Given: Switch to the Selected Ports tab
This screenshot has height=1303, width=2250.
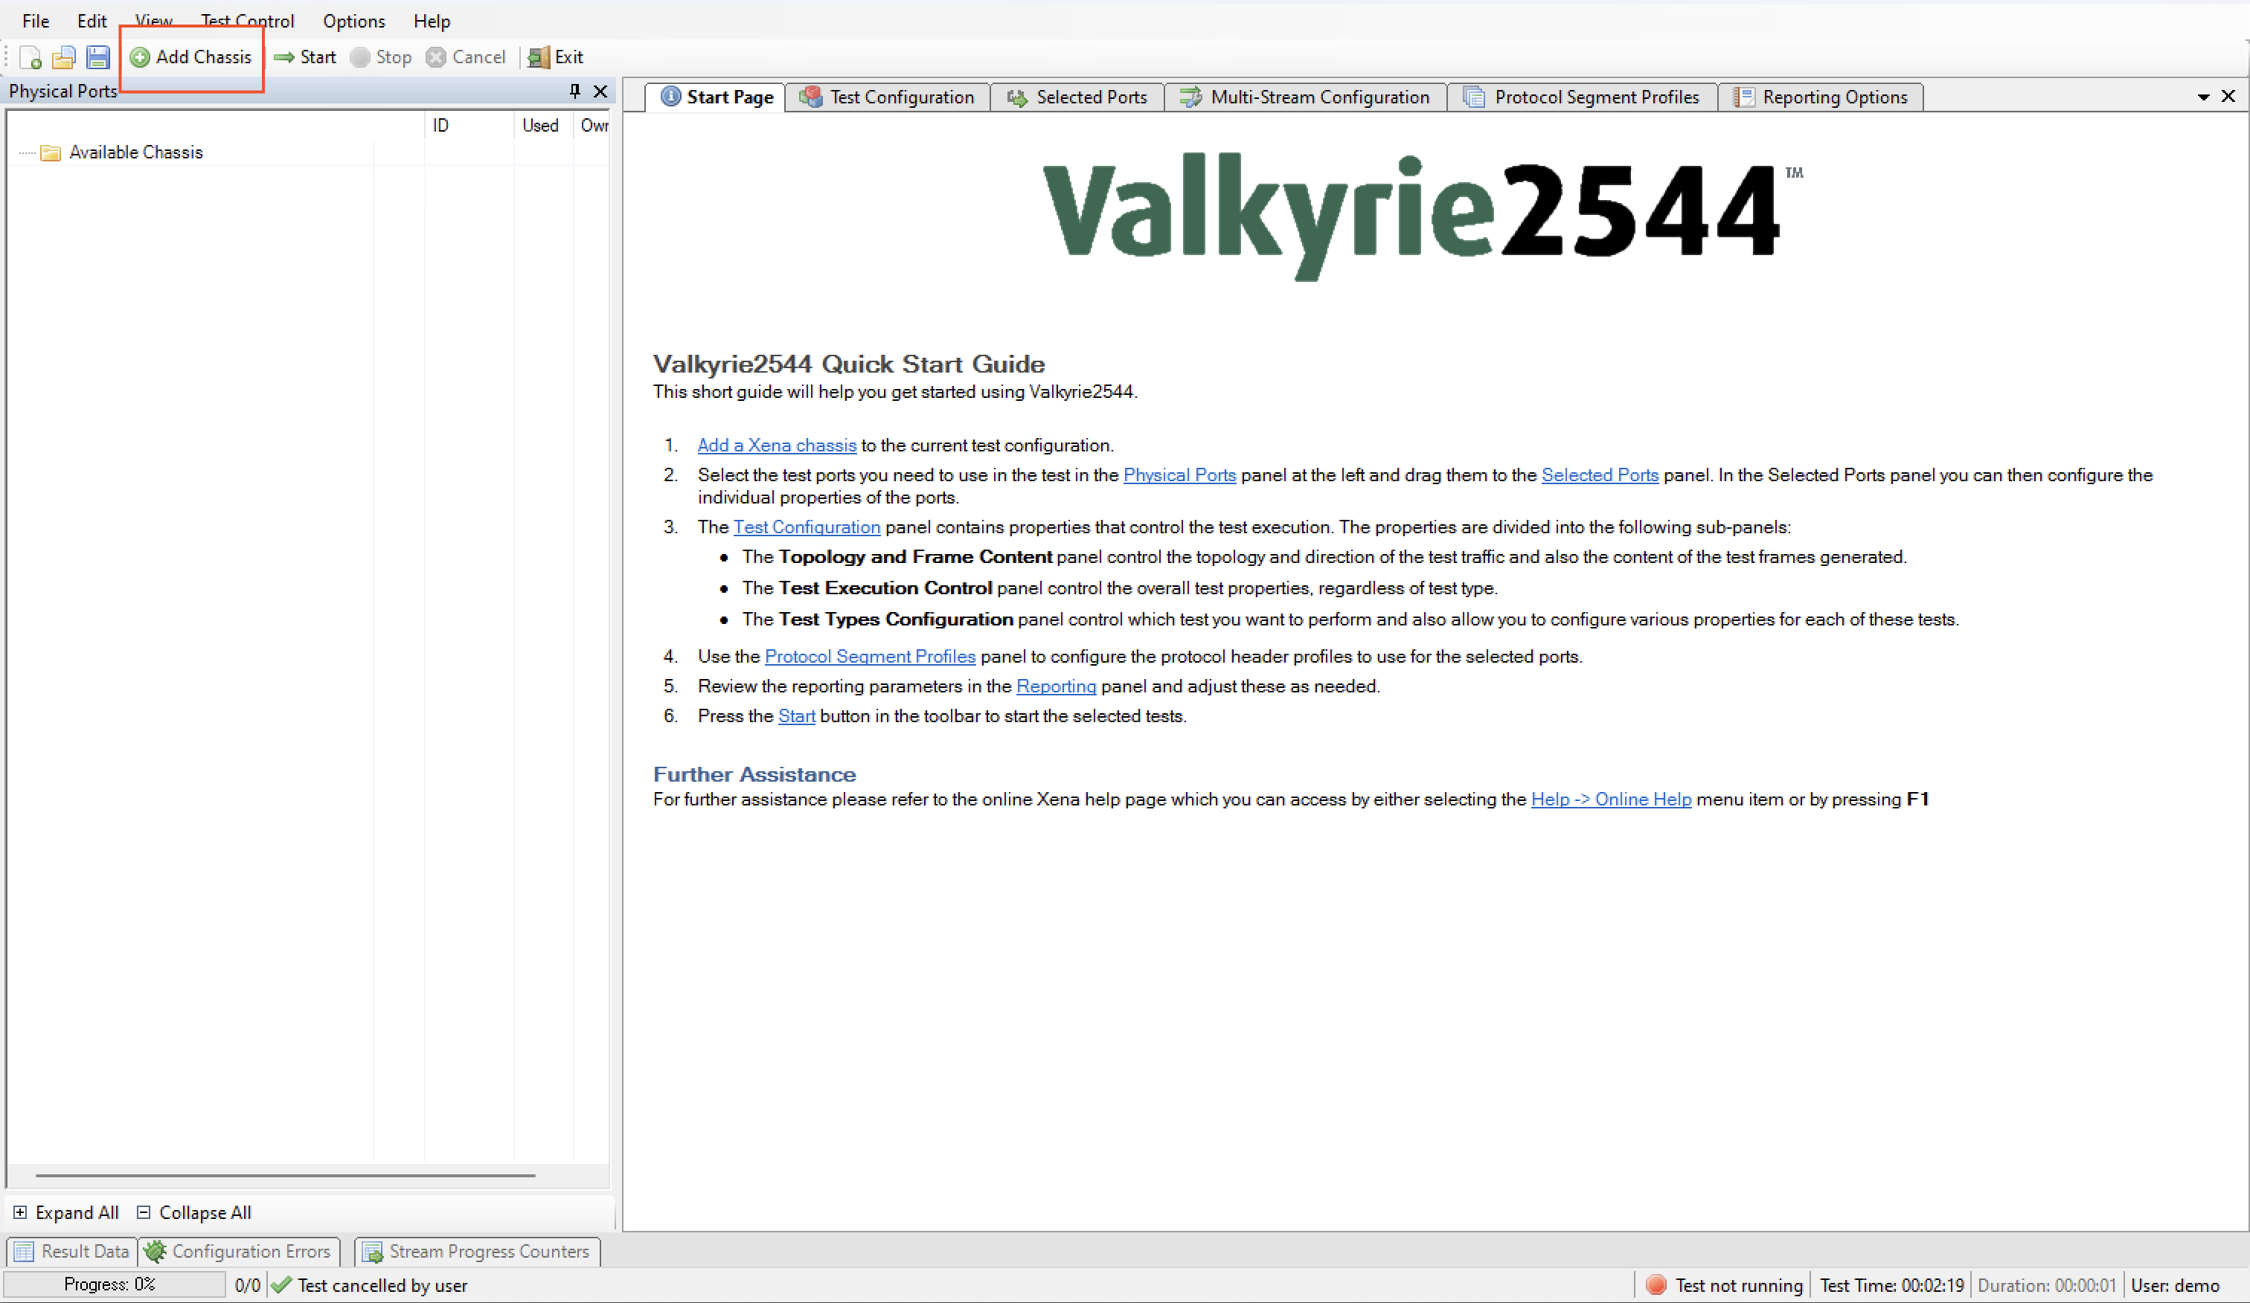Looking at the screenshot, I should (x=1077, y=97).
